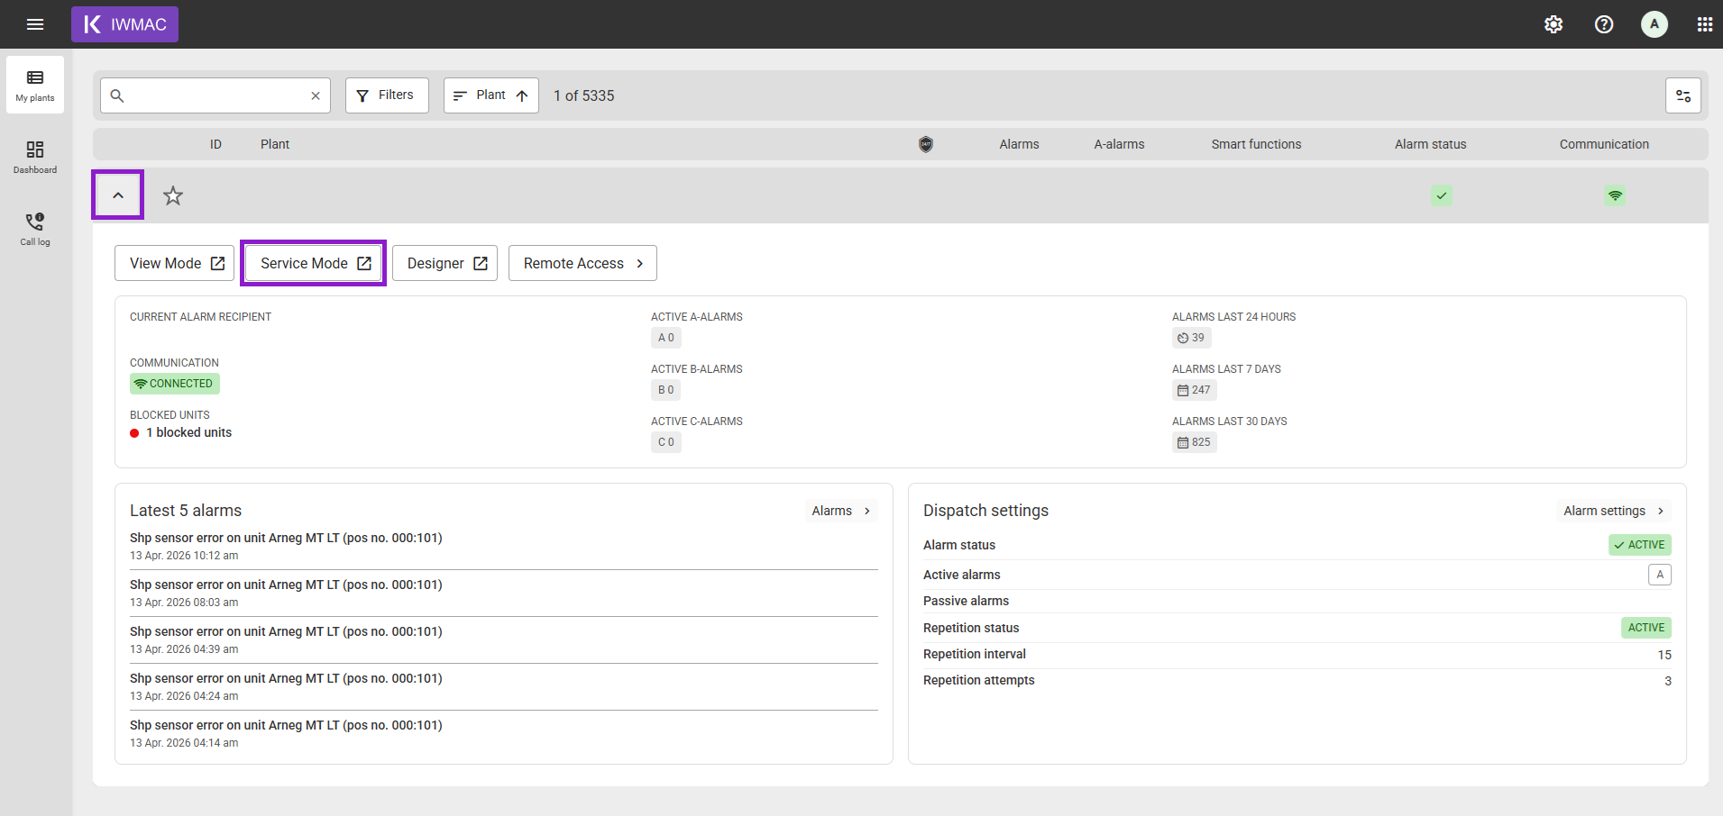Viewport: 1723px width, 816px height.
Task: Click the Smart functions column header
Action: 1256,144
